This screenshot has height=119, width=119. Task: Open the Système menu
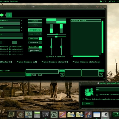click(x=14, y=1)
